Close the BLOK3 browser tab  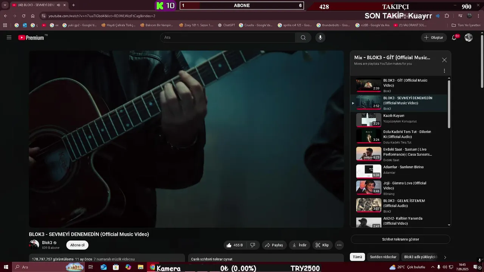64,5
